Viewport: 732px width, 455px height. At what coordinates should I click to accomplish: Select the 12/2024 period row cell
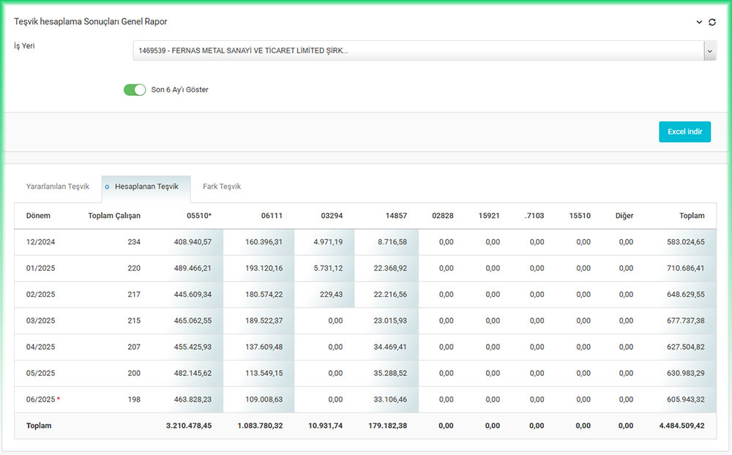(40, 242)
